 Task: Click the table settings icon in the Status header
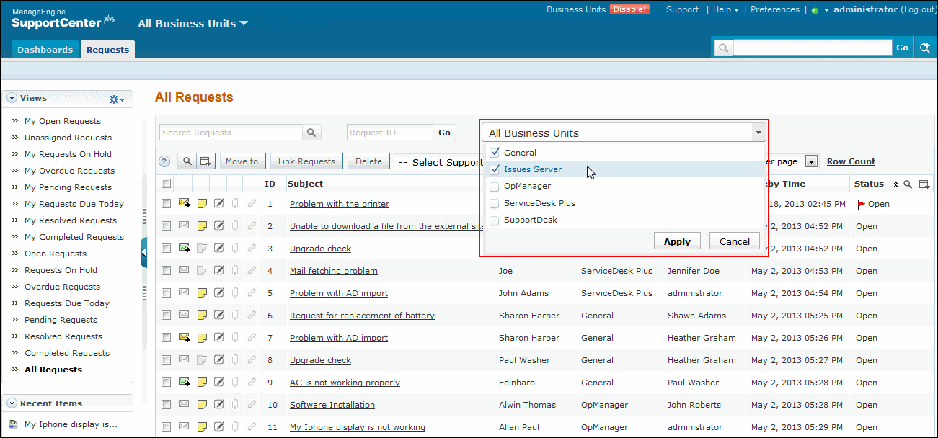point(924,184)
